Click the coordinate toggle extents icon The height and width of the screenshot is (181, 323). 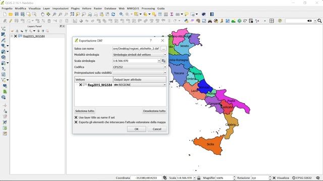pos(165,178)
